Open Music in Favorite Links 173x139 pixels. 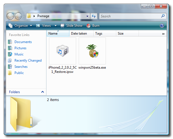click(x=19, y=54)
